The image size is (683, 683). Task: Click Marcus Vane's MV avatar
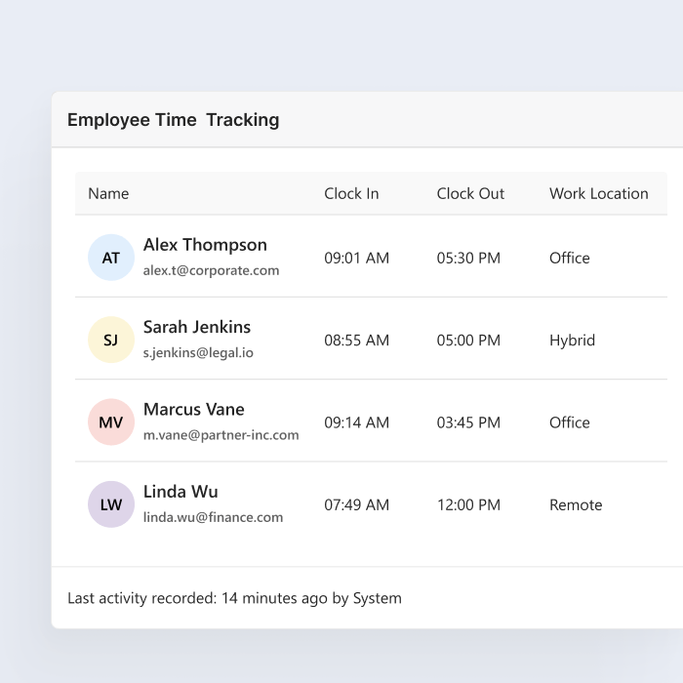pos(111,422)
